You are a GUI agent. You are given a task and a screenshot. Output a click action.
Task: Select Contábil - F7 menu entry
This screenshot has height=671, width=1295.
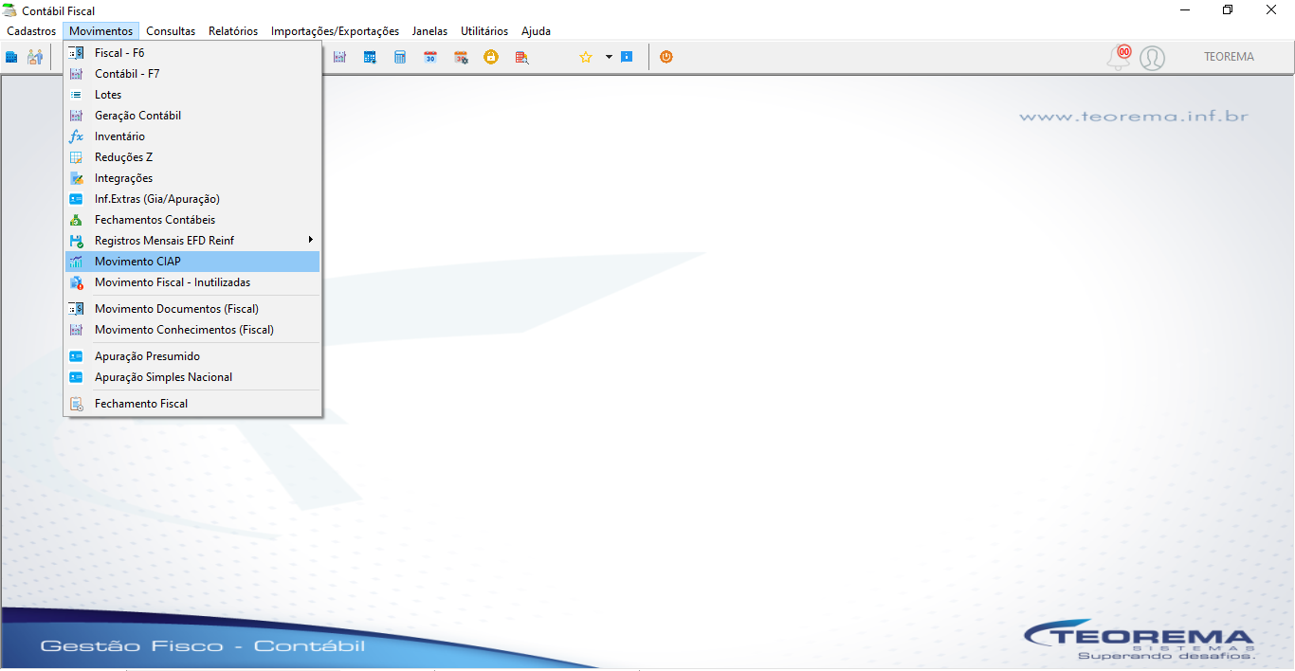coord(192,74)
